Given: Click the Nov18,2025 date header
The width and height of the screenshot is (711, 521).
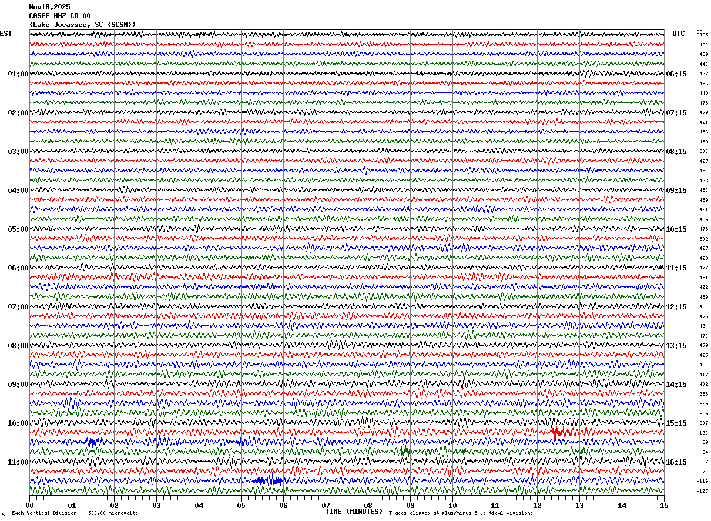Looking at the screenshot, I should click(49, 7).
